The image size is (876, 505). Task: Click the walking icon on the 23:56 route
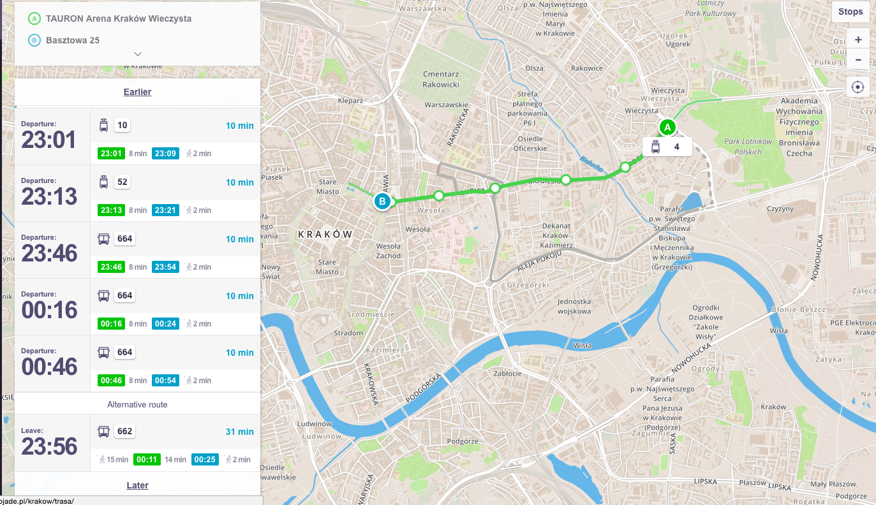click(x=102, y=459)
